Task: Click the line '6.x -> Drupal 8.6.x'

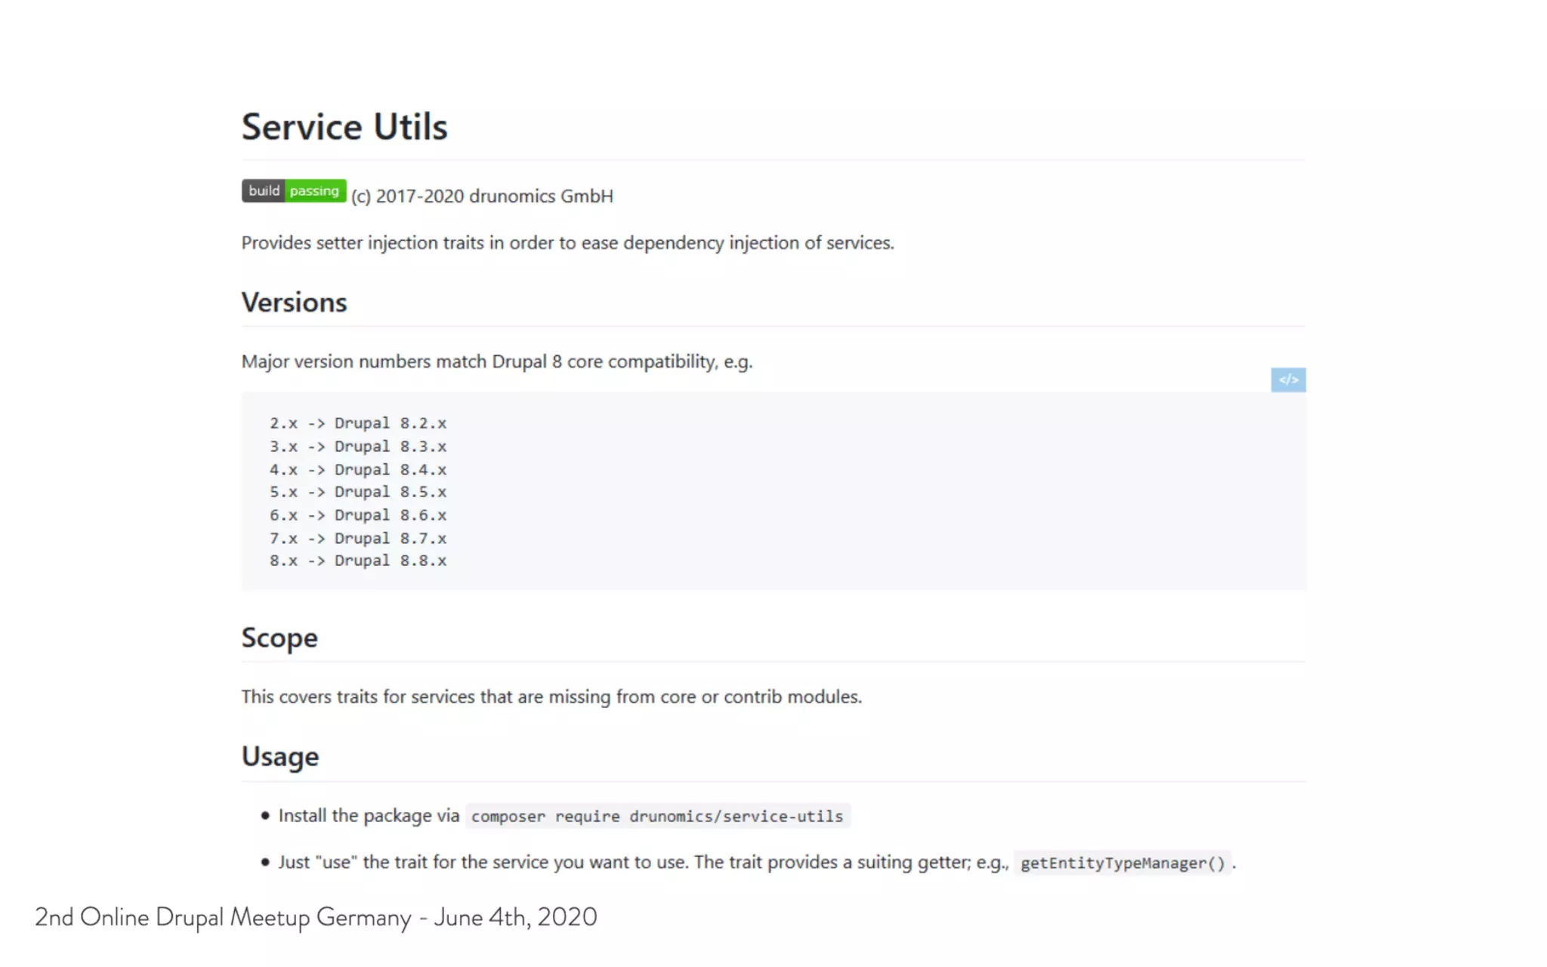Action: click(x=358, y=515)
